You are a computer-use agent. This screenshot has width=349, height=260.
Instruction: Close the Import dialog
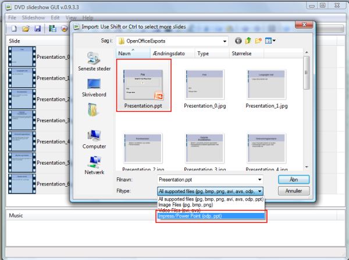click(304, 24)
